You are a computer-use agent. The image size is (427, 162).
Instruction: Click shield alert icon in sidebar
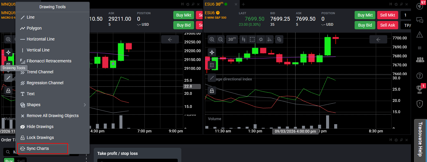420,104
